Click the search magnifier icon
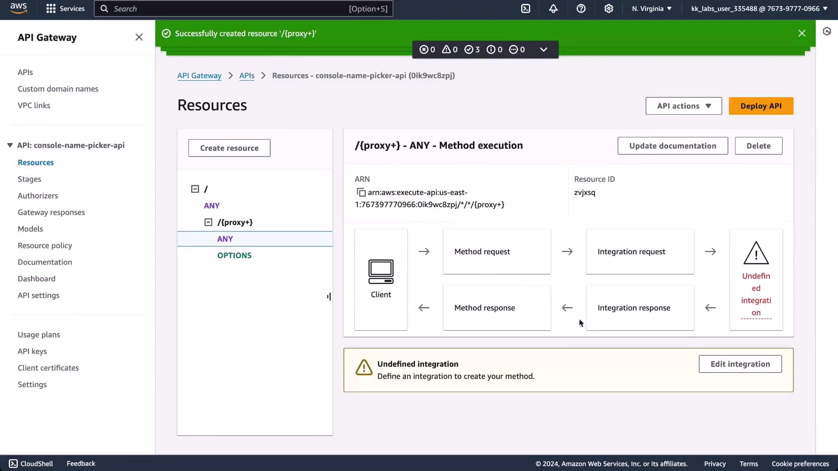This screenshot has height=471, width=838. coord(104,9)
